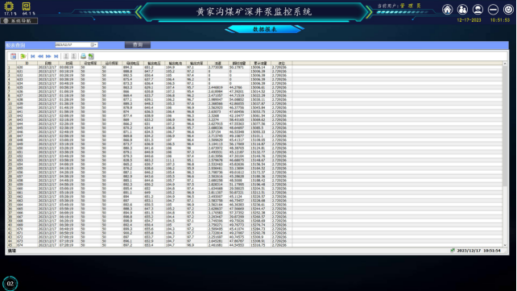Click the print report icon
The height and width of the screenshot is (291, 517).
(x=84, y=56)
